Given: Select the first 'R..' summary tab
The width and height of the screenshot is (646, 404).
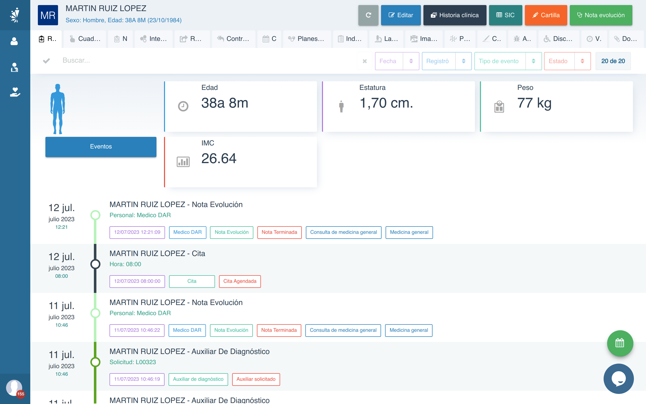Looking at the screenshot, I should point(46,39).
